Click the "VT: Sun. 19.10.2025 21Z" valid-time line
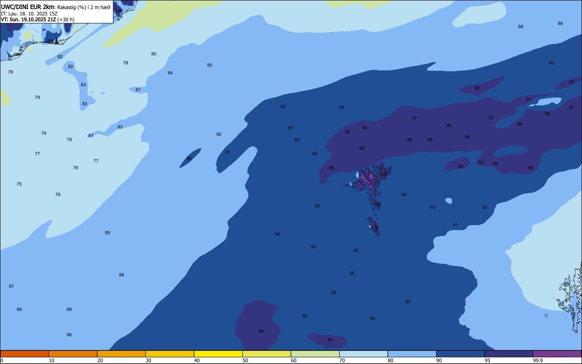Viewport: 582px width, 364px height. (28, 20)
